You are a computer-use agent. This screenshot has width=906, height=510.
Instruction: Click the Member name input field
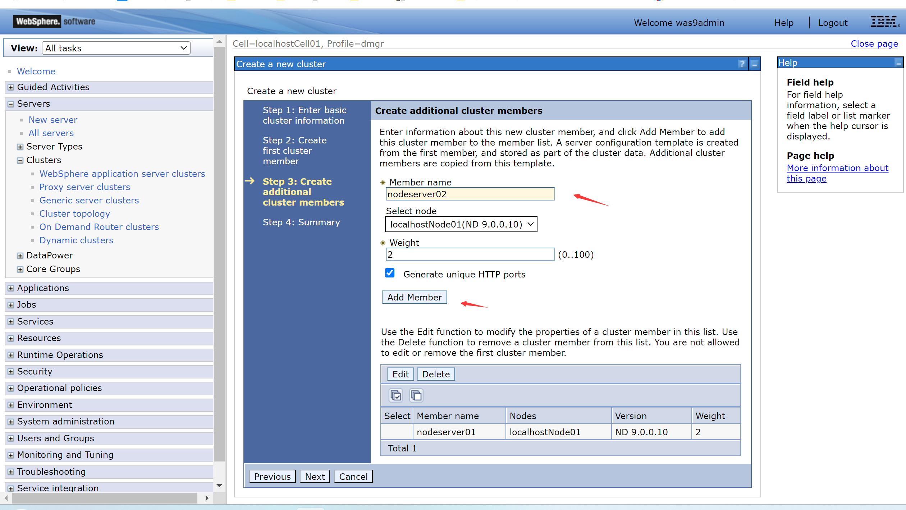(x=470, y=194)
